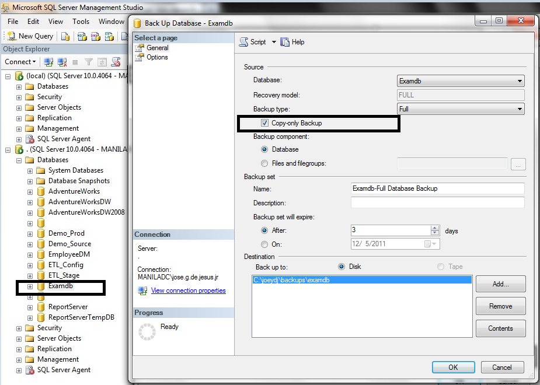Open the Window menu
Viewport: 540px width, 385px height.
click(x=112, y=22)
